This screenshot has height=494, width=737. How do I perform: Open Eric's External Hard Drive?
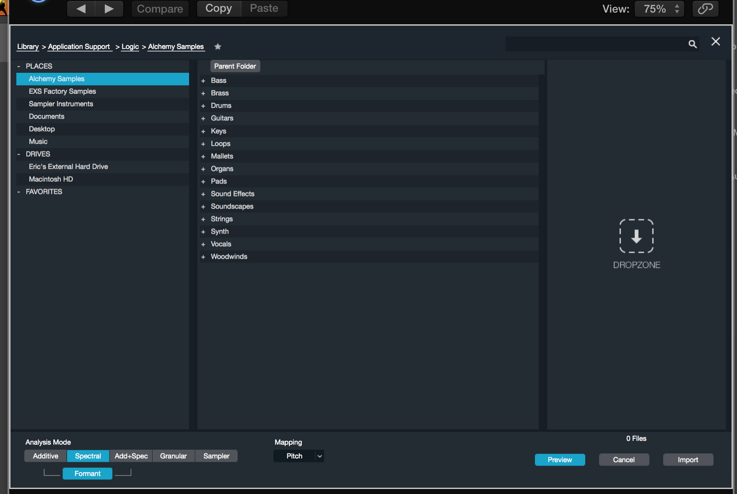point(103,167)
